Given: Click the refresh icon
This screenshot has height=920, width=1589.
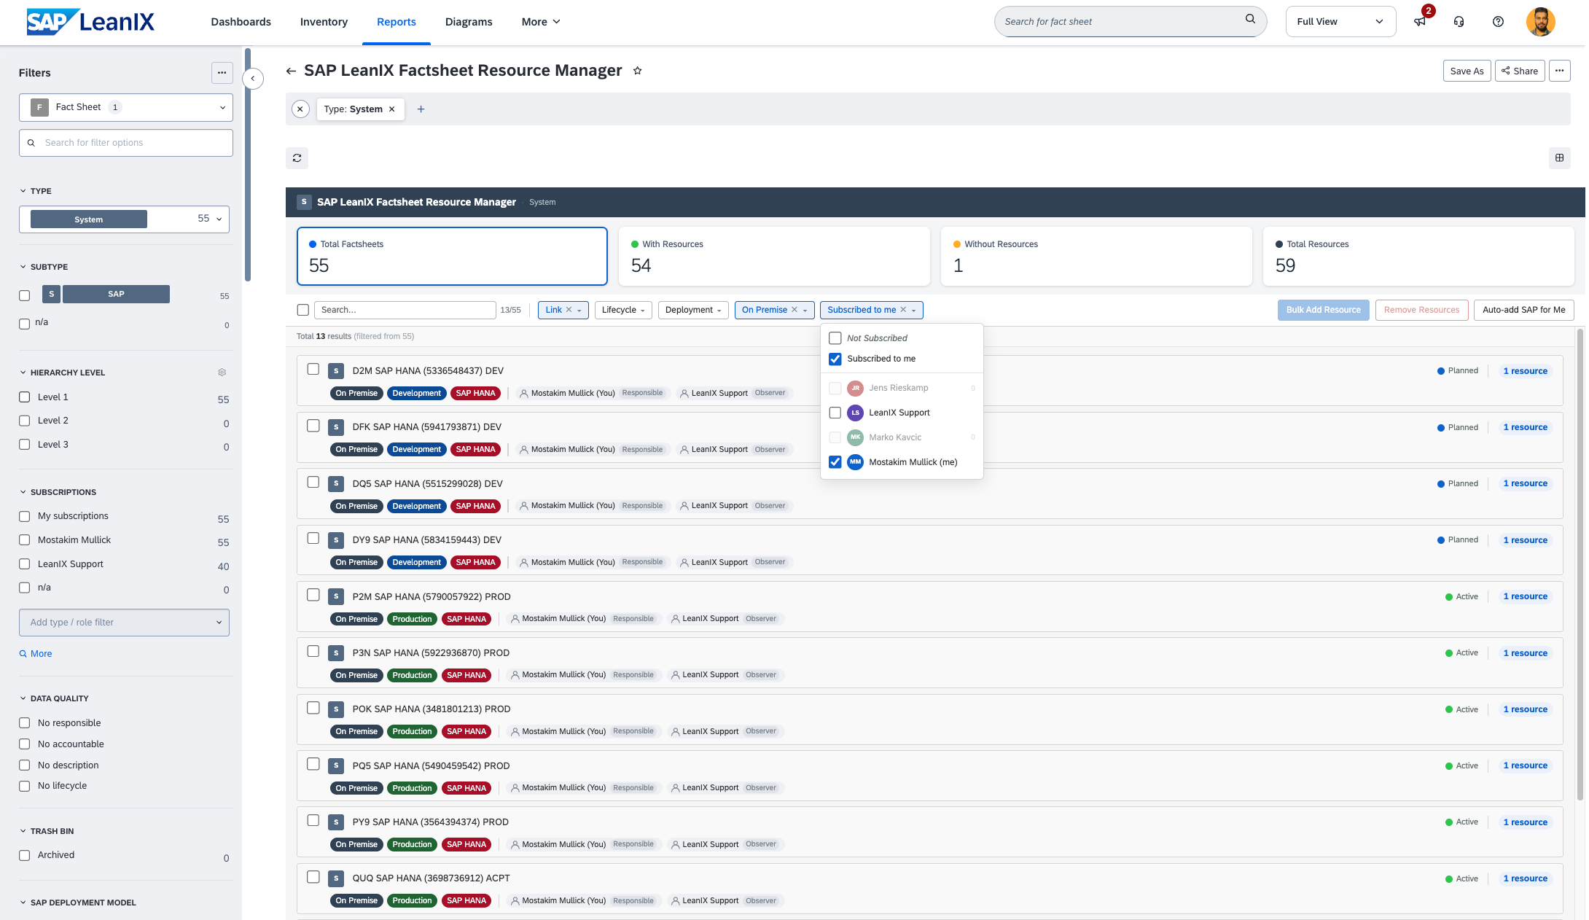Looking at the screenshot, I should [297, 158].
